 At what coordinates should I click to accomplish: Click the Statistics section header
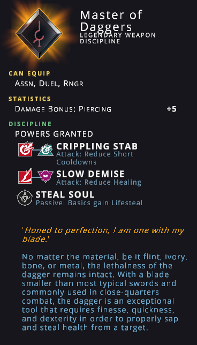coord(29,99)
